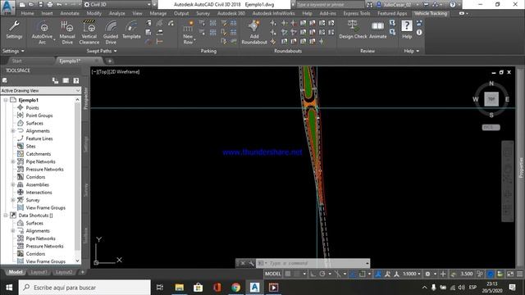The image size is (525, 295).
Task: Click the Print icon in quick access toolbar
Action: 50,5
